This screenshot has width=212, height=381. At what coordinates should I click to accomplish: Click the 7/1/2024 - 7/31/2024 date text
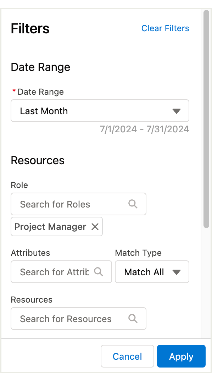click(x=145, y=129)
